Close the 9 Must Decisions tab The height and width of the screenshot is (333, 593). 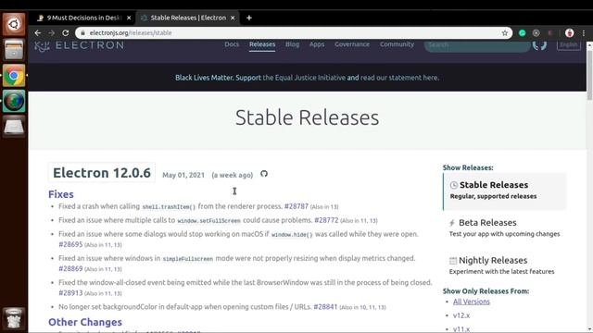coord(129,18)
